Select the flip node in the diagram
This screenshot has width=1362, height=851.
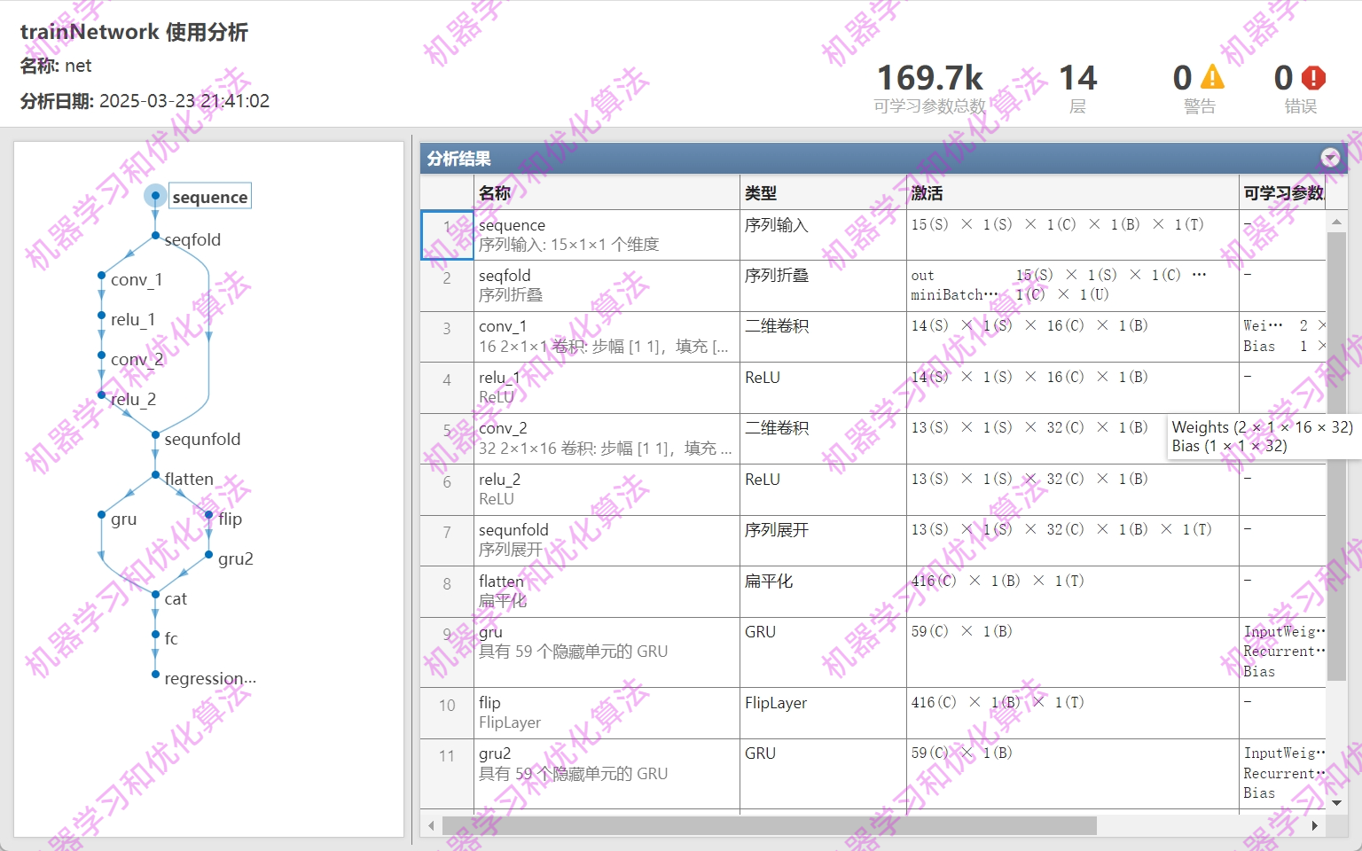tap(228, 519)
